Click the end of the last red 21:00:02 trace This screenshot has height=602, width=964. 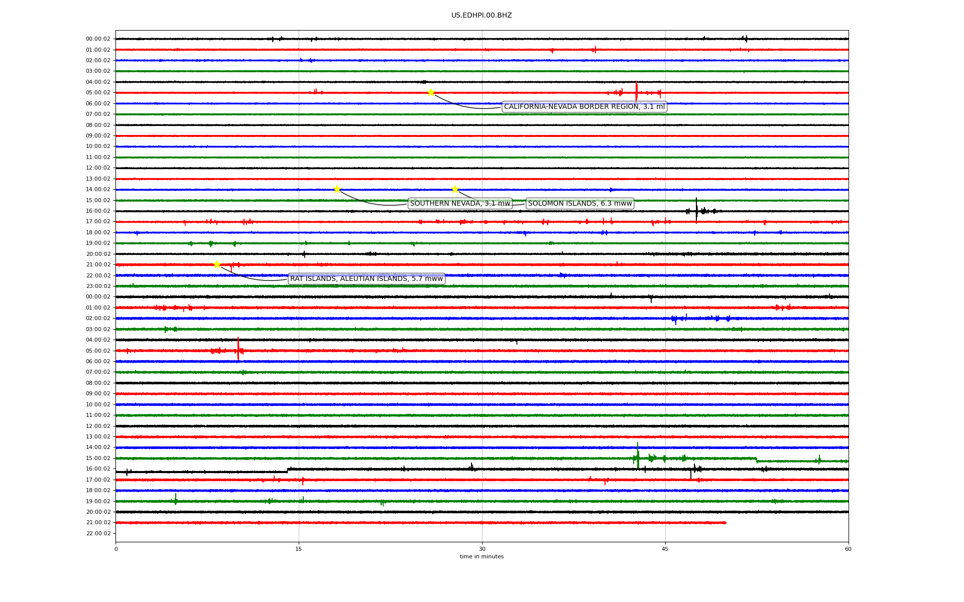725,523
